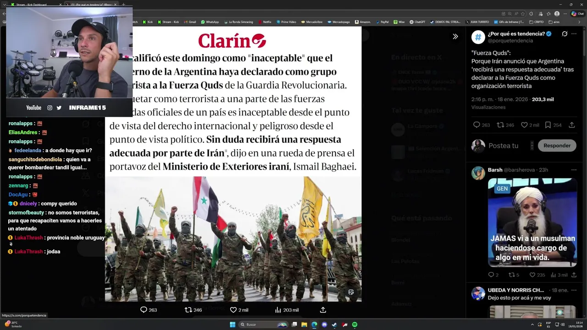Open views analytics below image showing 203 mil
This screenshot has width=587, height=330.
click(278, 310)
